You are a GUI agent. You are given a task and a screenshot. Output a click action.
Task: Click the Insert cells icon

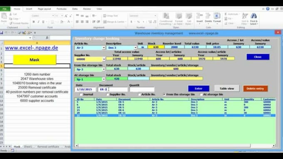[x=199, y=16]
